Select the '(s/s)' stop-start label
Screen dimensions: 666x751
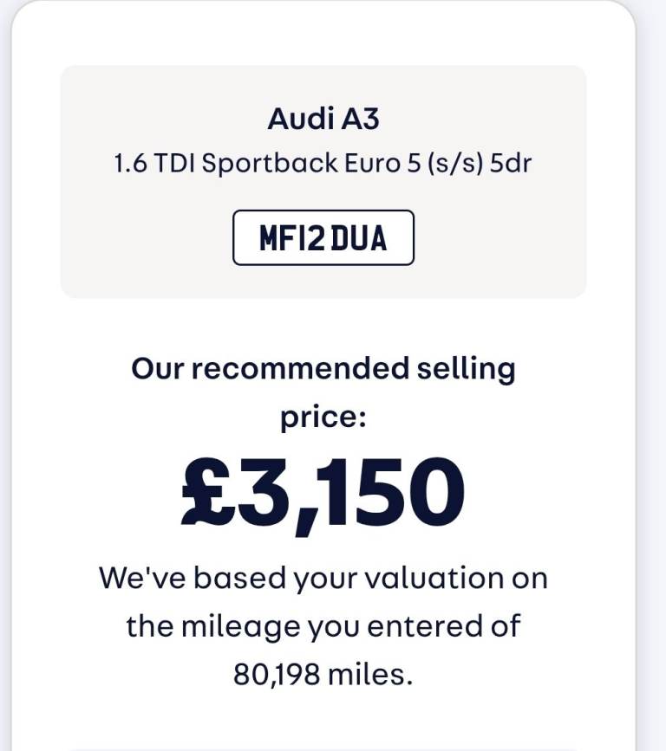(454, 164)
